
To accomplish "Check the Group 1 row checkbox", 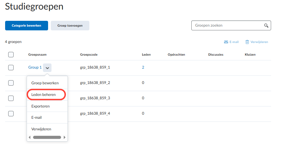I will coord(11,68).
